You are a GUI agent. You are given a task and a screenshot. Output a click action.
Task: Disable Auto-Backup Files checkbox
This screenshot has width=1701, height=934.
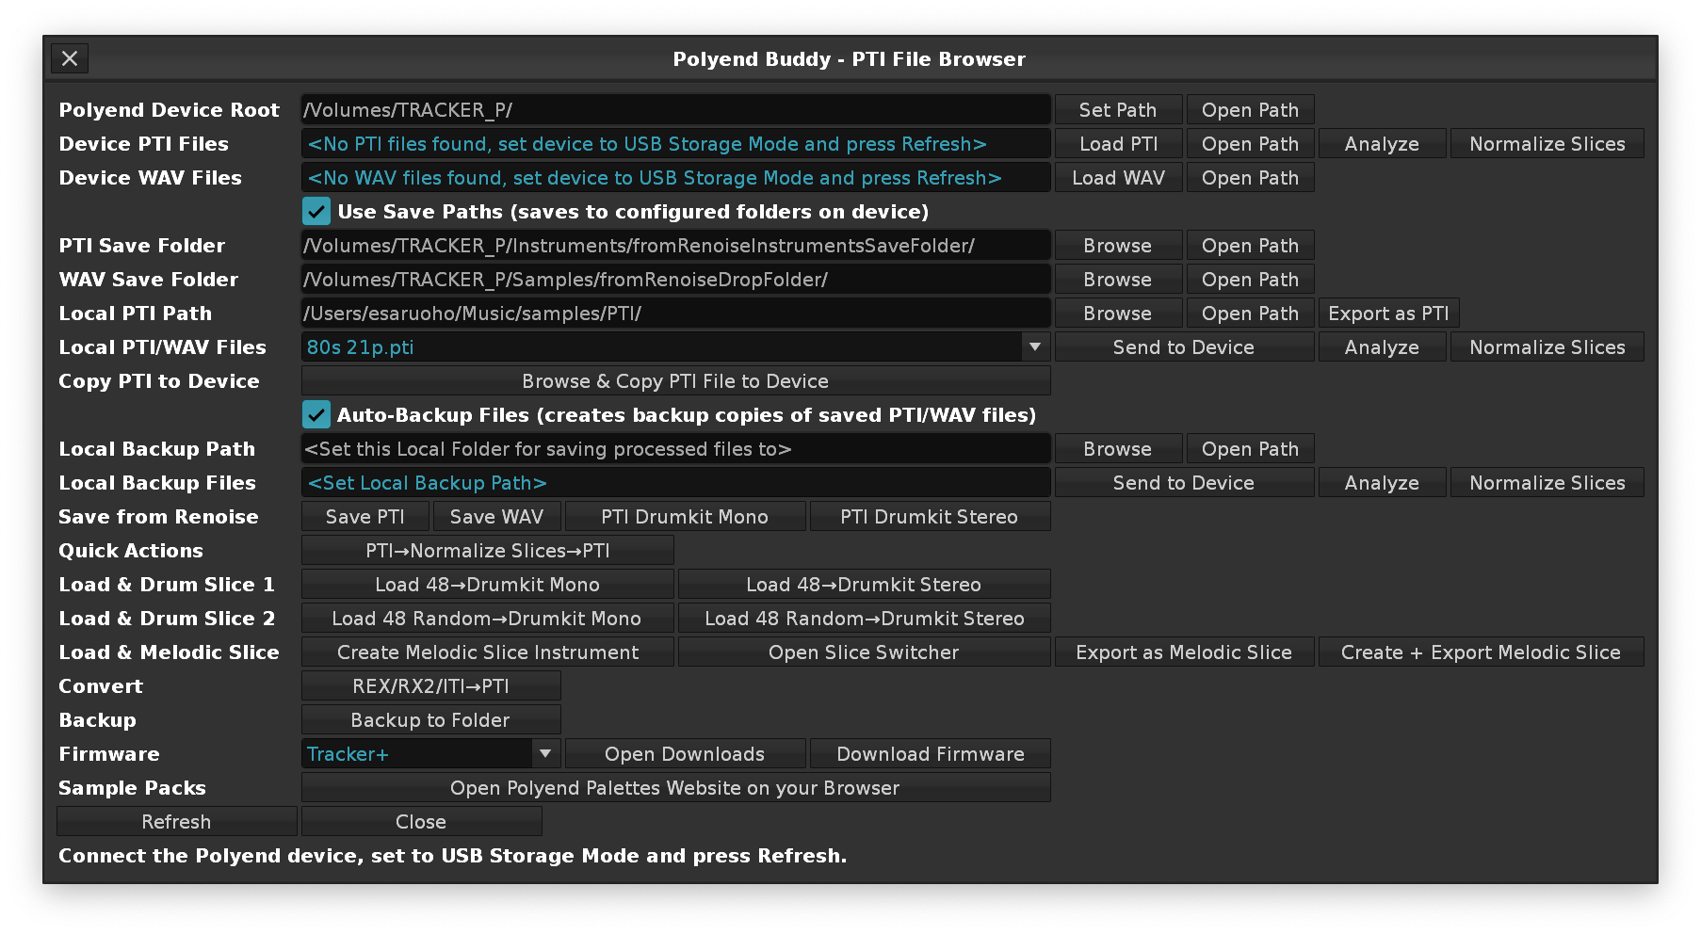click(x=316, y=414)
